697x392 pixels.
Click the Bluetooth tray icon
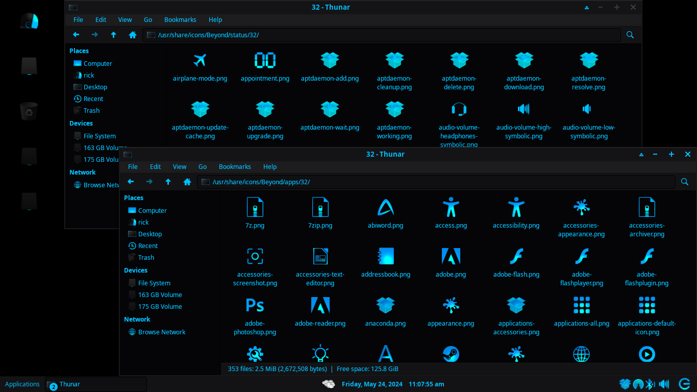[x=650, y=384]
